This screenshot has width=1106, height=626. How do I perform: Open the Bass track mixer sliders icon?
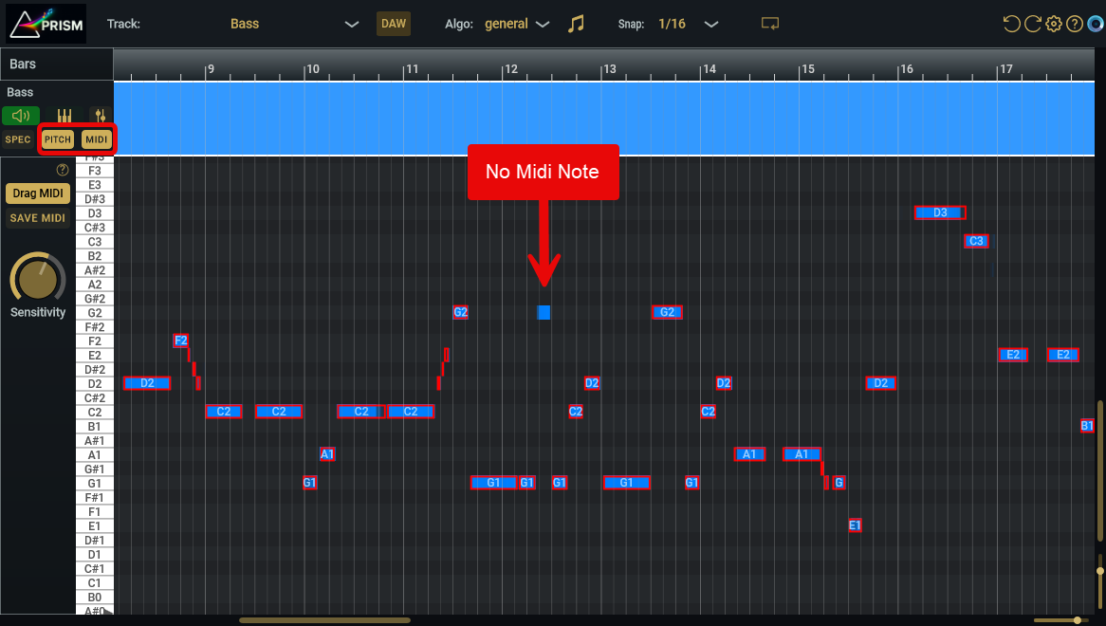point(98,116)
